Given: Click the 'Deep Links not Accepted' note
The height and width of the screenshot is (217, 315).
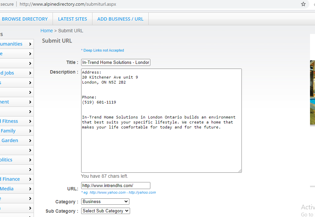Looking at the screenshot, I should [102, 50].
